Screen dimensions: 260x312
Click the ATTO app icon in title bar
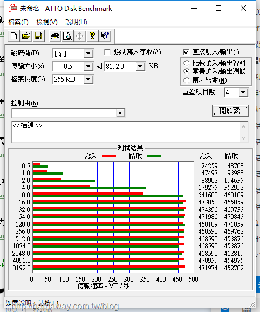13,8
